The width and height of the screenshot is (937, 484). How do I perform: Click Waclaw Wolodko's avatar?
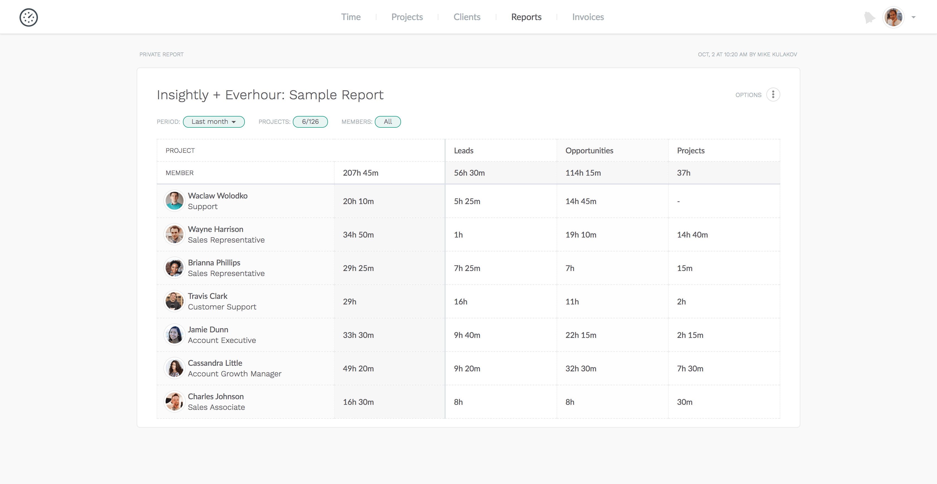(174, 201)
